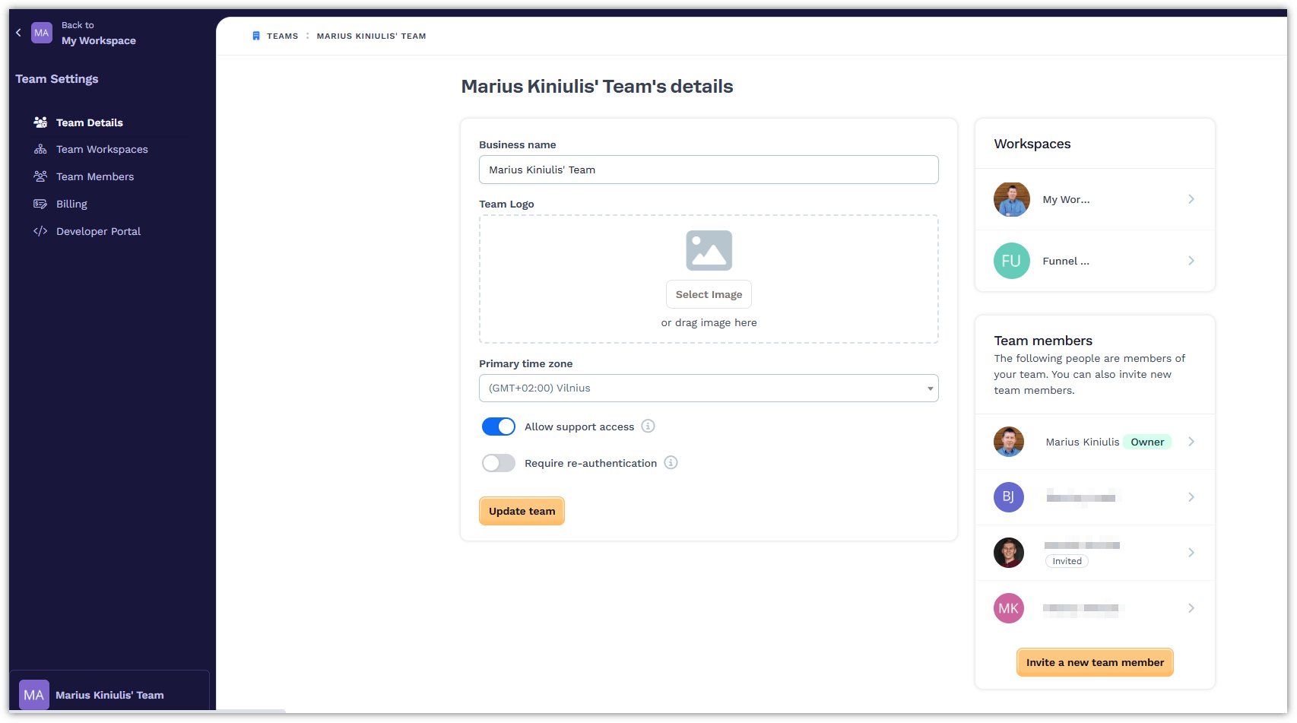Click Invite a new team member
Image resolution: width=1297 pixels, height=723 pixels.
pyautogui.click(x=1094, y=662)
